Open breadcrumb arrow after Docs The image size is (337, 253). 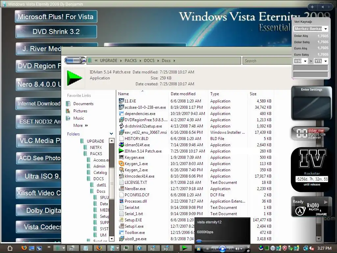coord(174,61)
